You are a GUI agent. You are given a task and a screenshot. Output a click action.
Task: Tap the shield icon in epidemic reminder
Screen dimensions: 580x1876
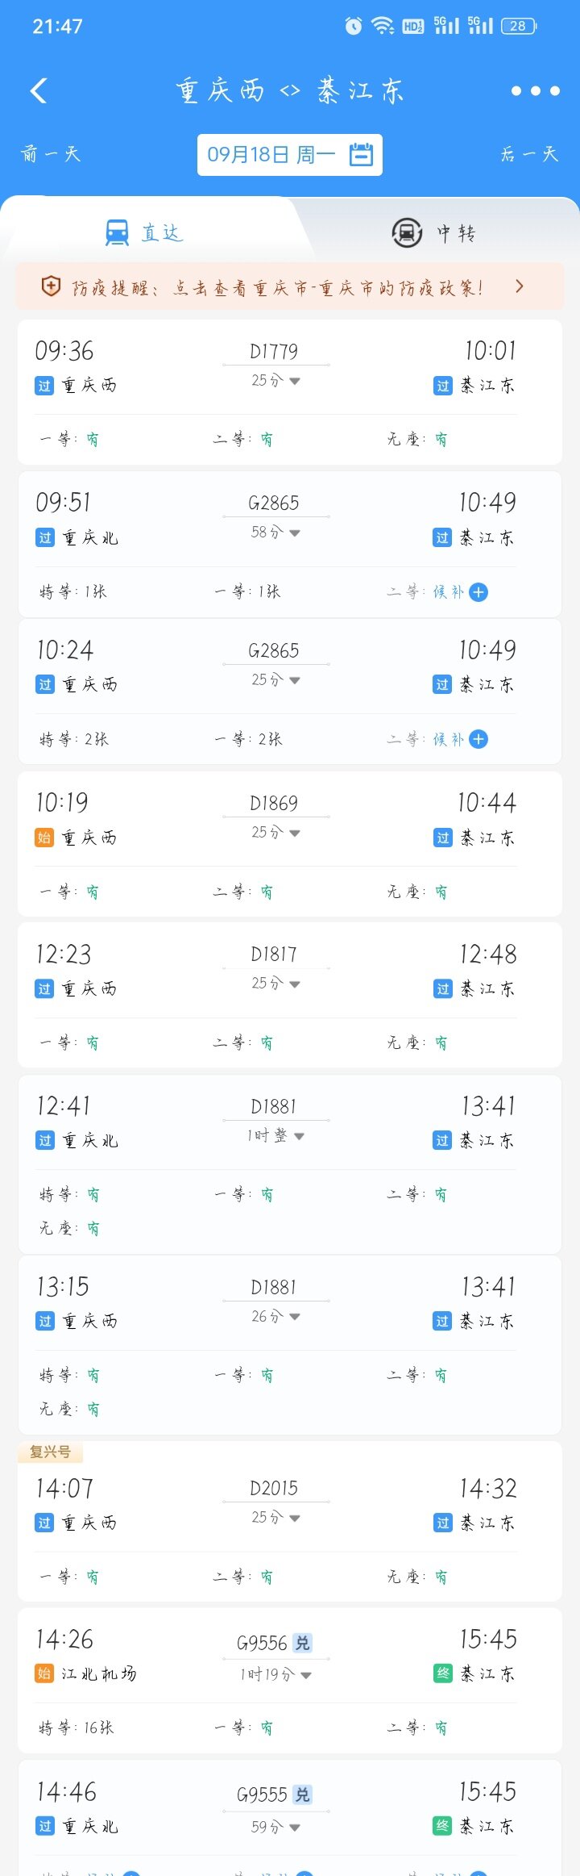click(51, 286)
